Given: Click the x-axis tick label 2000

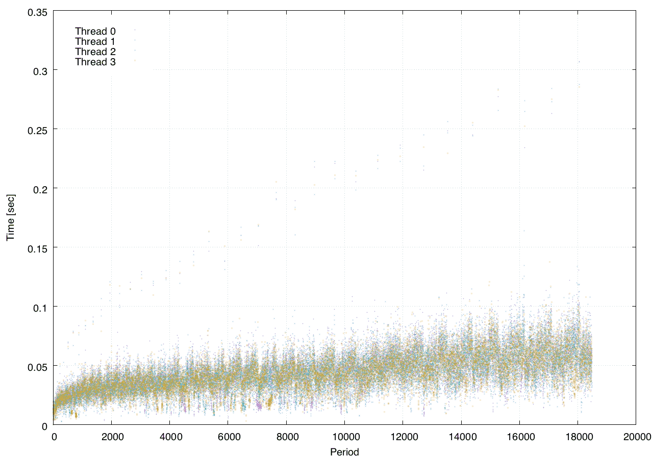Looking at the screenshot, I should (112, 437).
